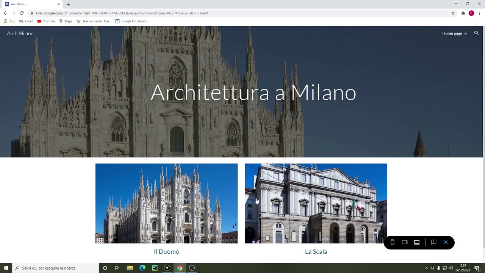Open the volume control in system tray

(x=451, y=268)
